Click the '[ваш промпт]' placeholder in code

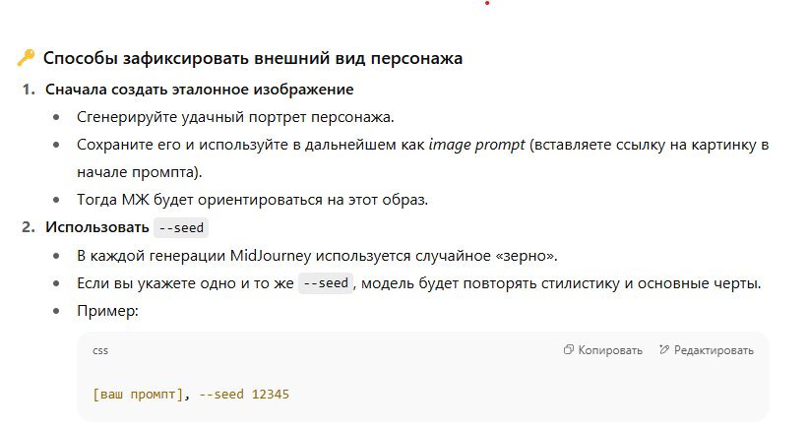(x=138, y=395)
